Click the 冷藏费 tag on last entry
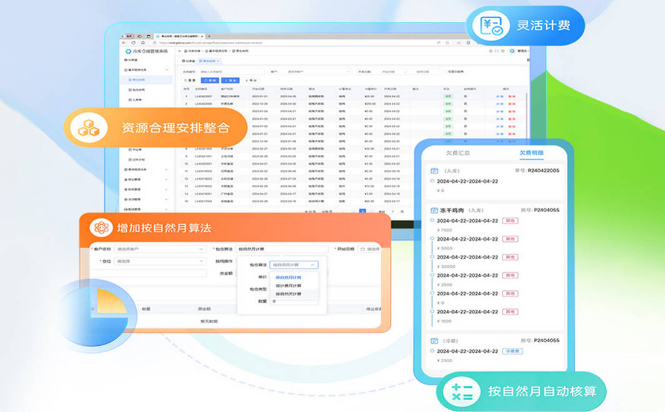 tap(511, 351)
